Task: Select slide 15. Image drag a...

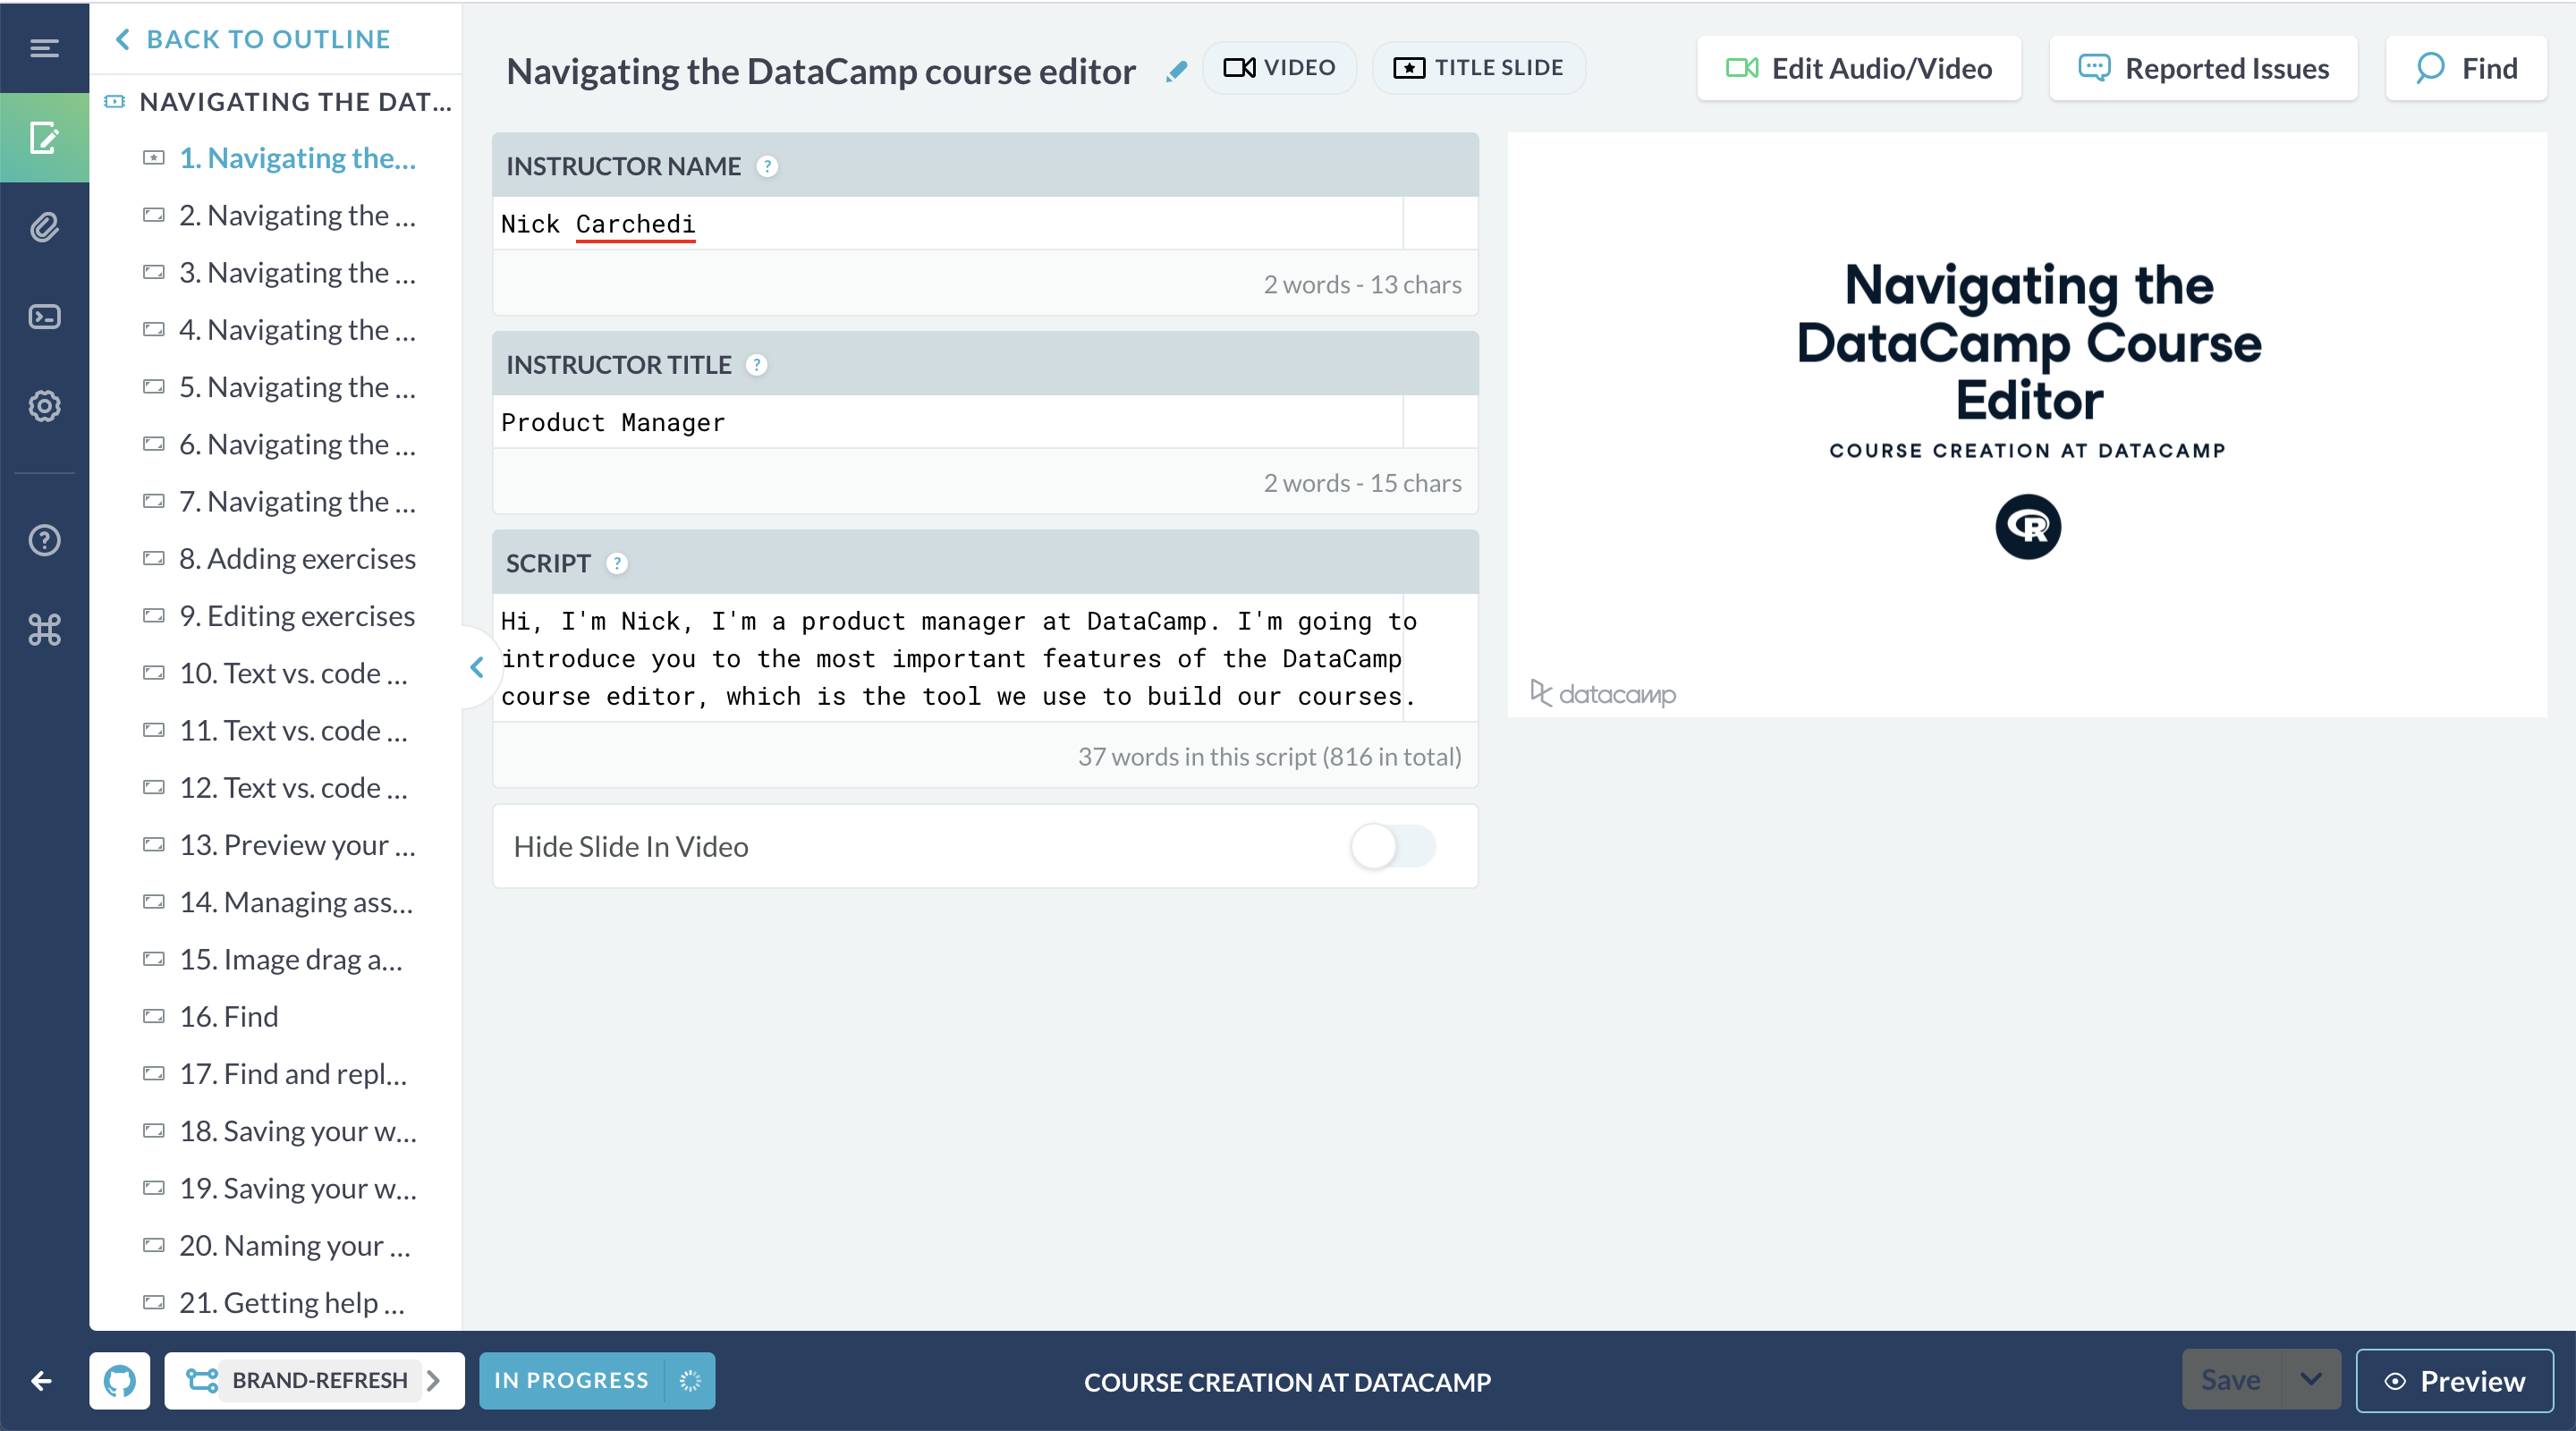Action: pyautogui.click(x=291, y=959)
